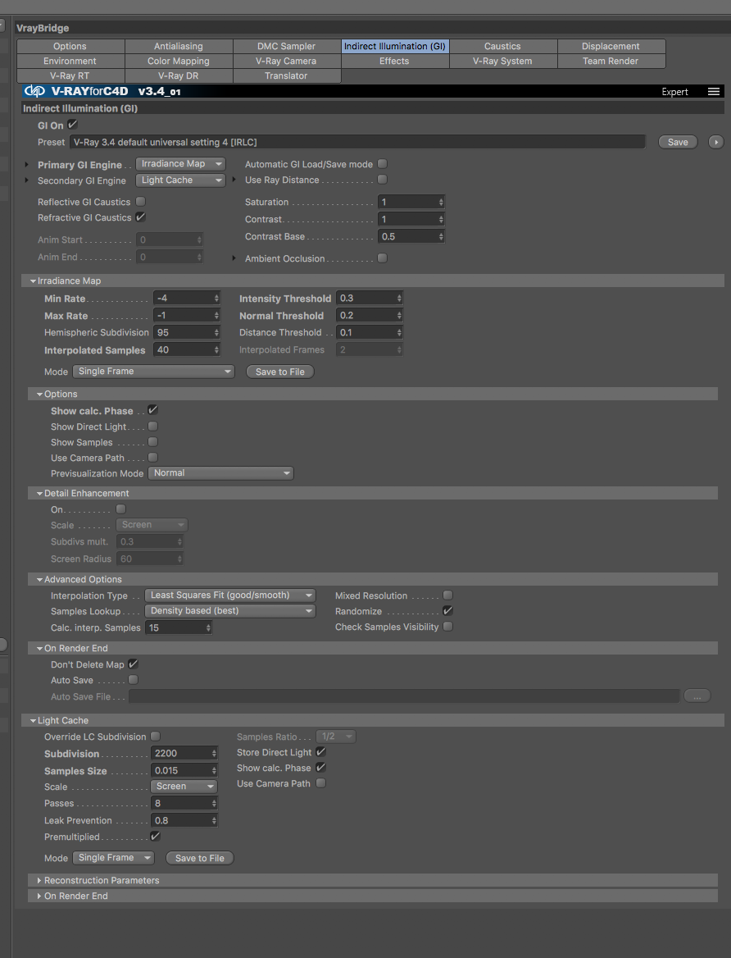The image size is (731, 958).
Task: Adjust Passes stepper arrows
Action: pyautogui.click(x=215, y=804)
